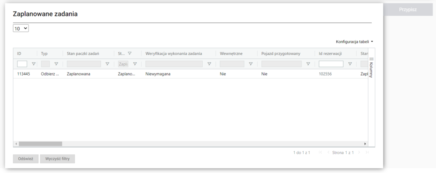436x173 pixels.
Task: Click the Id rezerwacji filter input field
Action: point(331,64)
